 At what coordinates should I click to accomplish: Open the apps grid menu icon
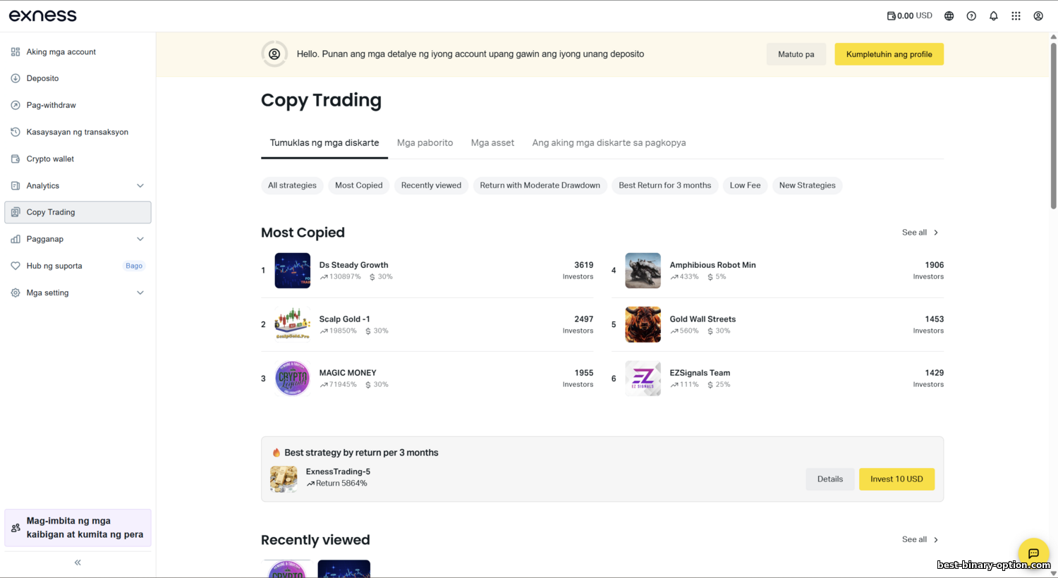coord(1016,16)
